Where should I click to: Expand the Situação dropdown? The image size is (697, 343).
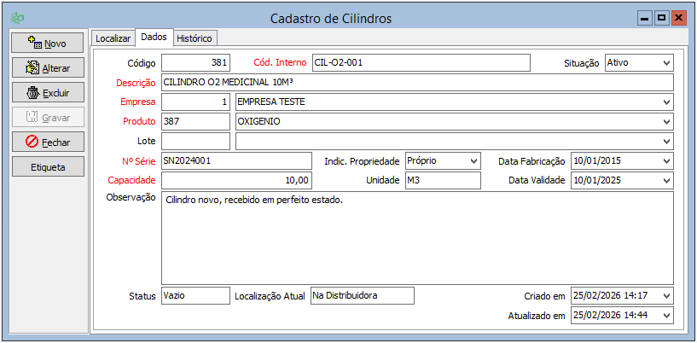[x=665, y=62]
